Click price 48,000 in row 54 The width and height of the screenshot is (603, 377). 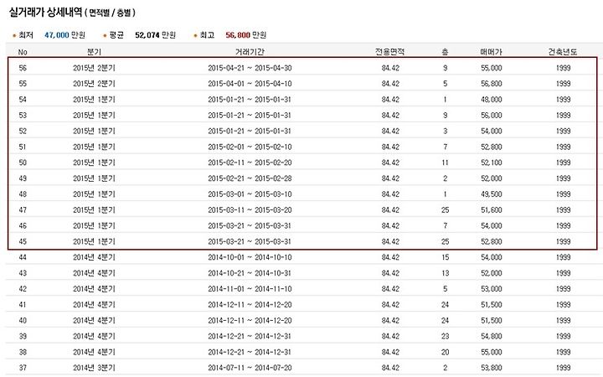[x=491, y=100]
